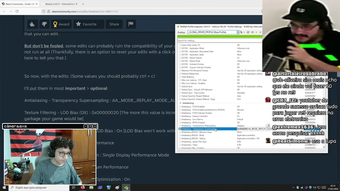
Task: Open the clock showing 20:10
Action: pyautogui.click(x=333, y=187)
